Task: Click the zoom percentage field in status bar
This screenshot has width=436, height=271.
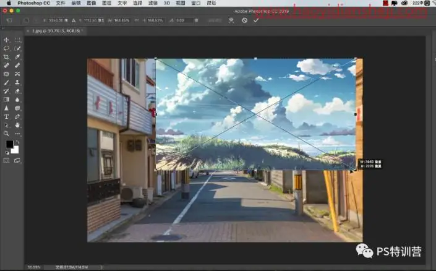Action: [x=34, y=267]
